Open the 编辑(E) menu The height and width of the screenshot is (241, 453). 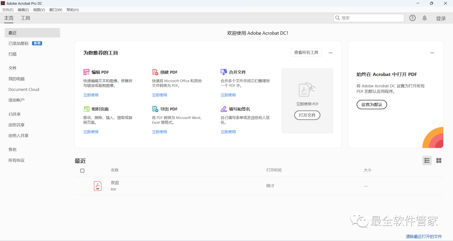point(23,10)
